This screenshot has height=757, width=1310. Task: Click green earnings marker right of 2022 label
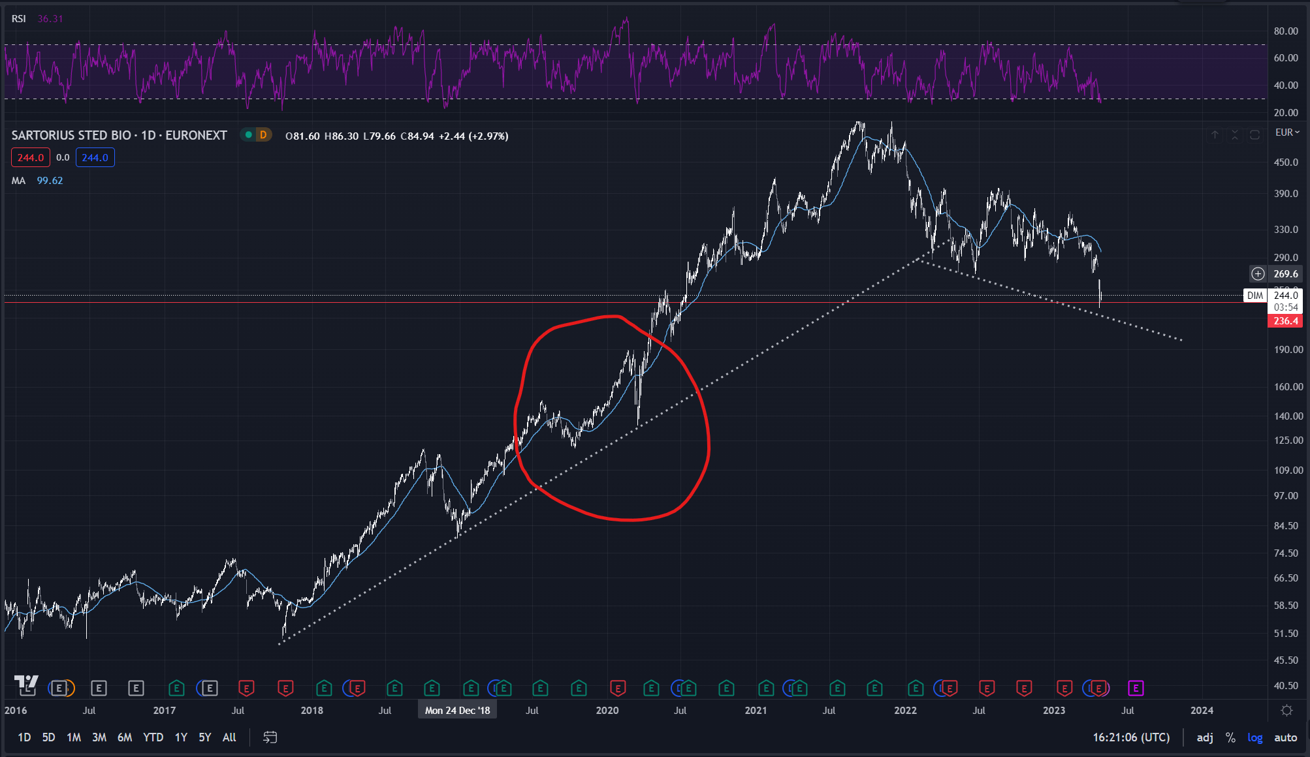[916, 688]
